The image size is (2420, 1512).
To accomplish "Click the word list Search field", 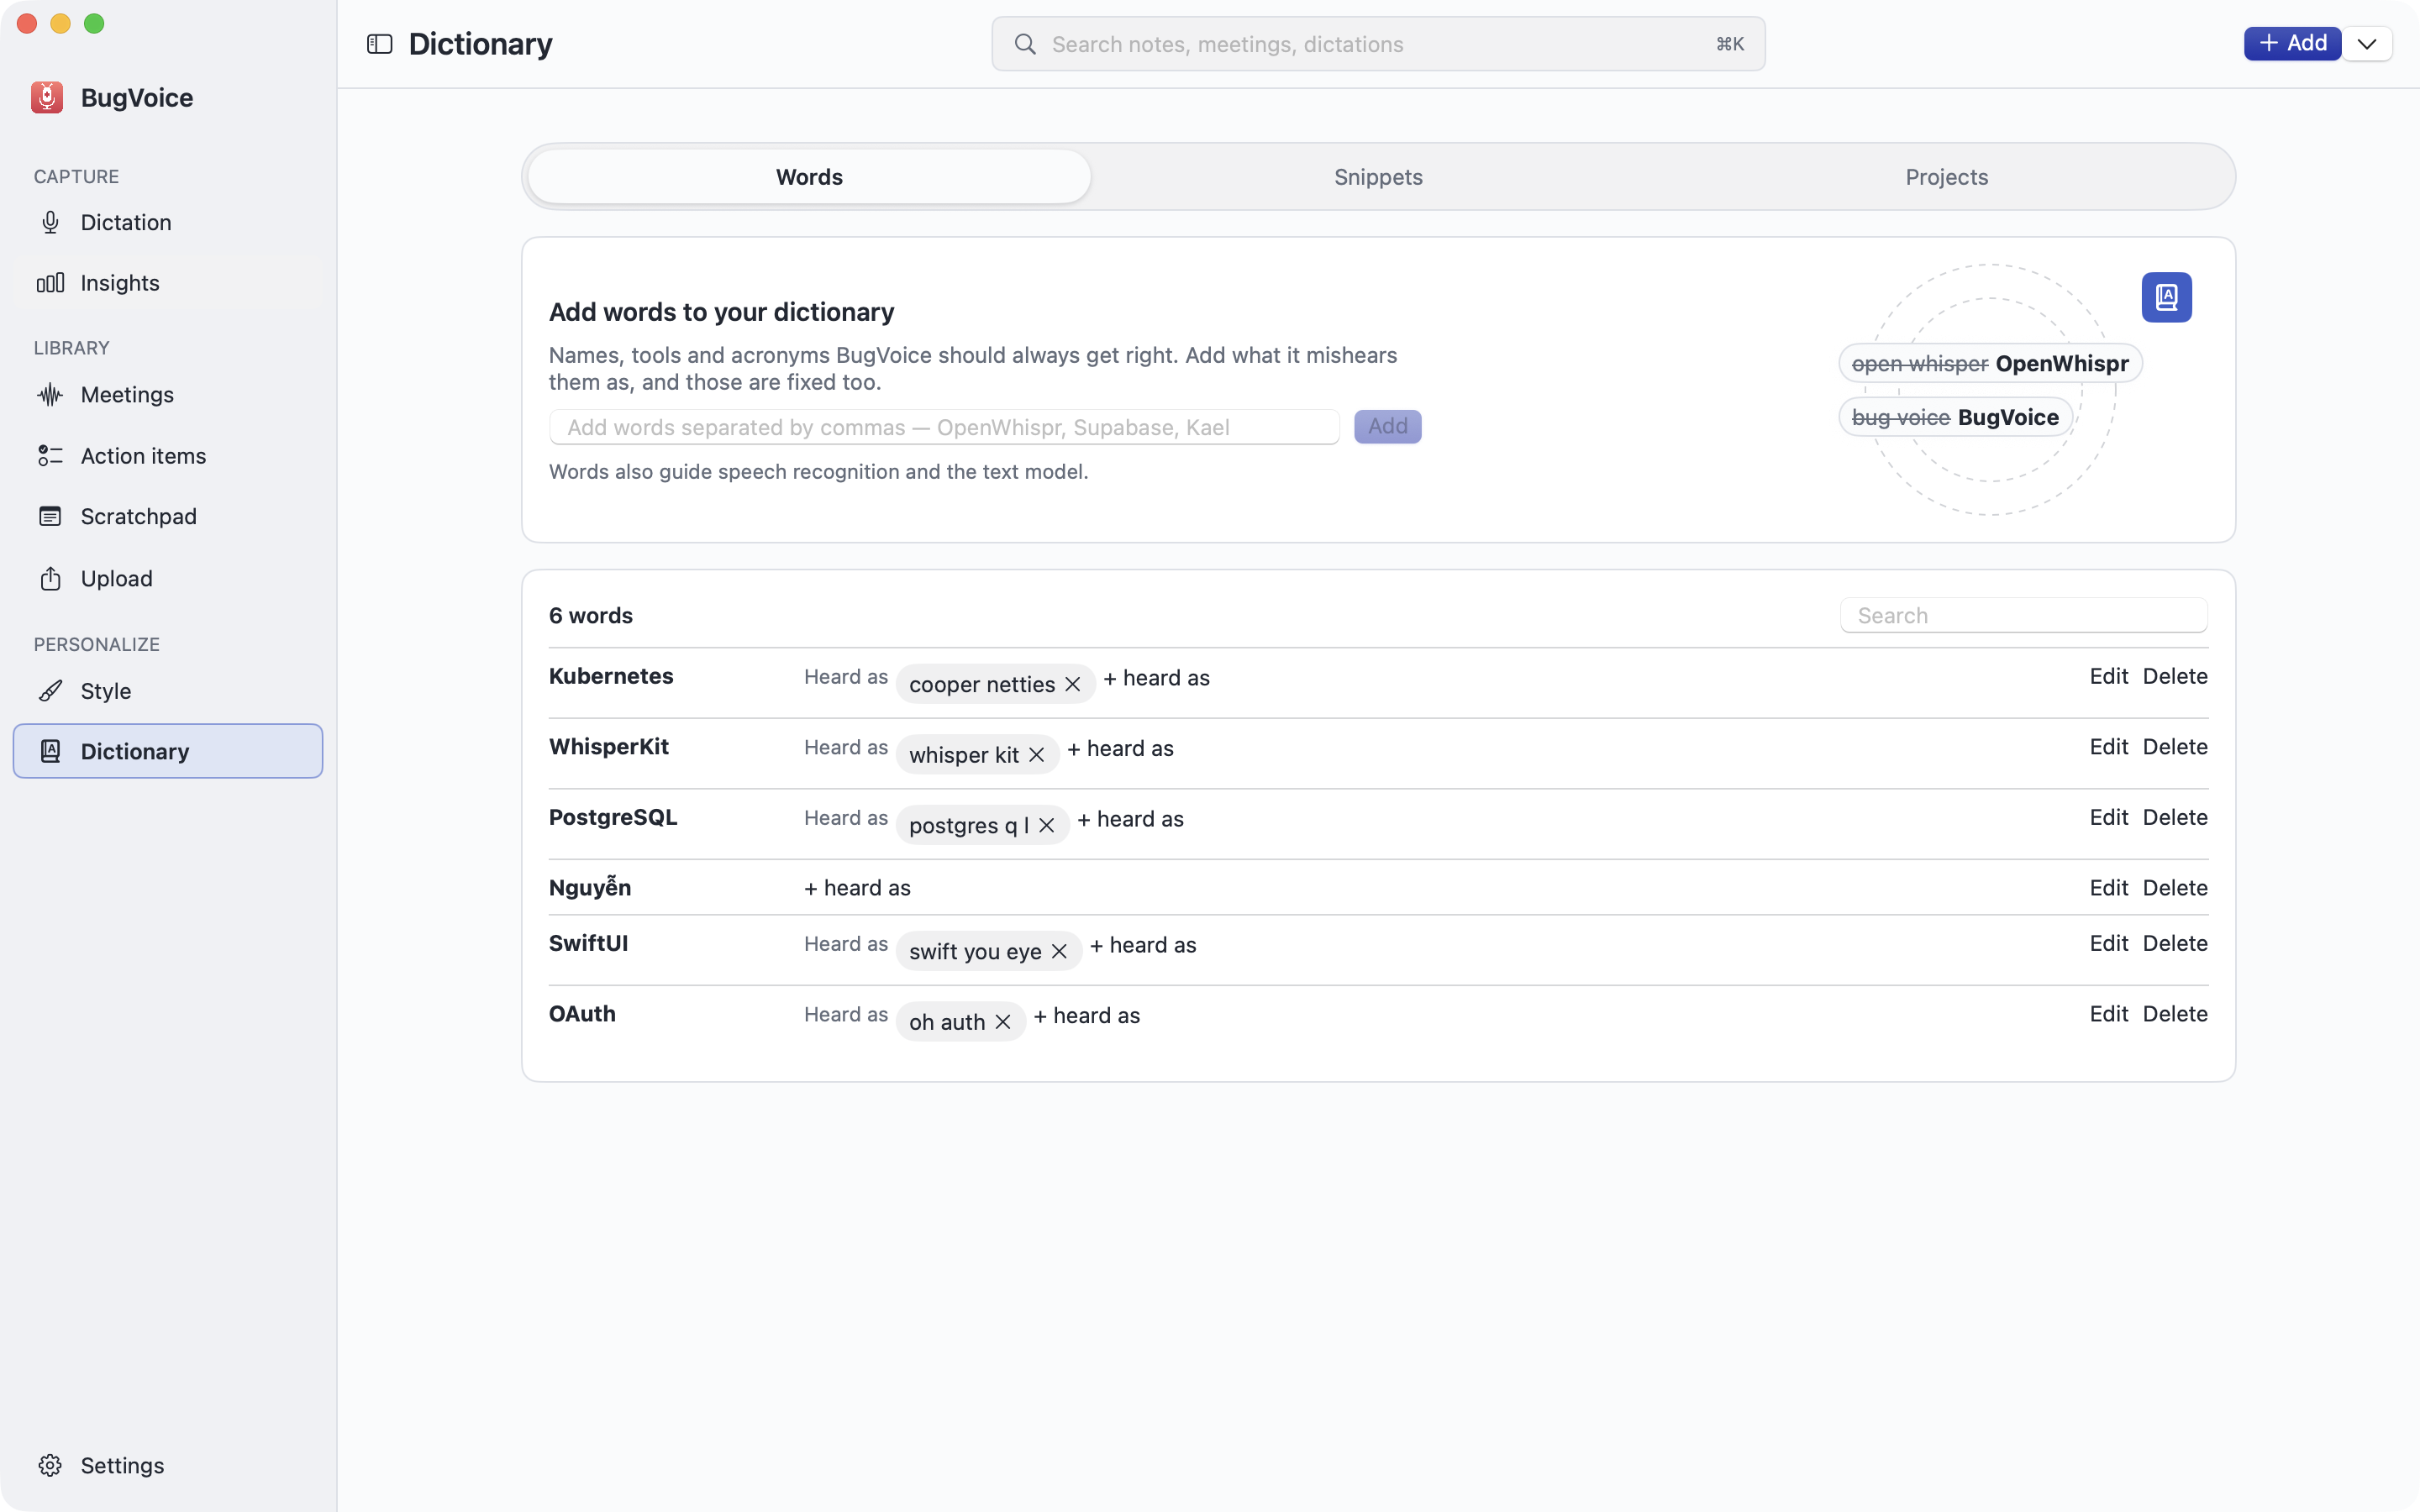I will (x=2023, y=615).
